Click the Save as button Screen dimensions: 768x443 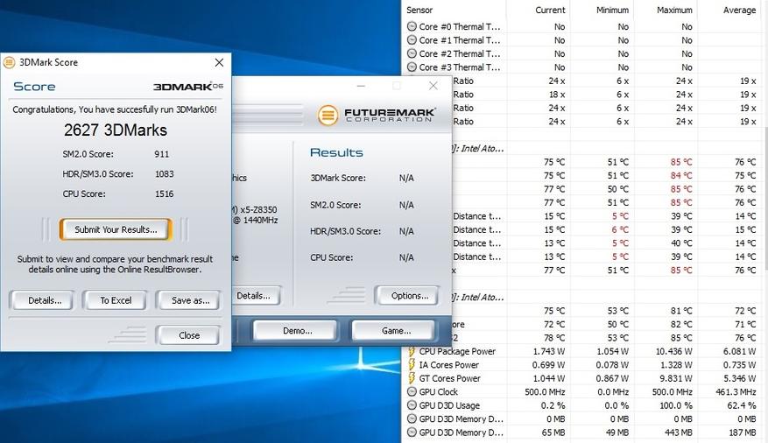pos(188,300)
